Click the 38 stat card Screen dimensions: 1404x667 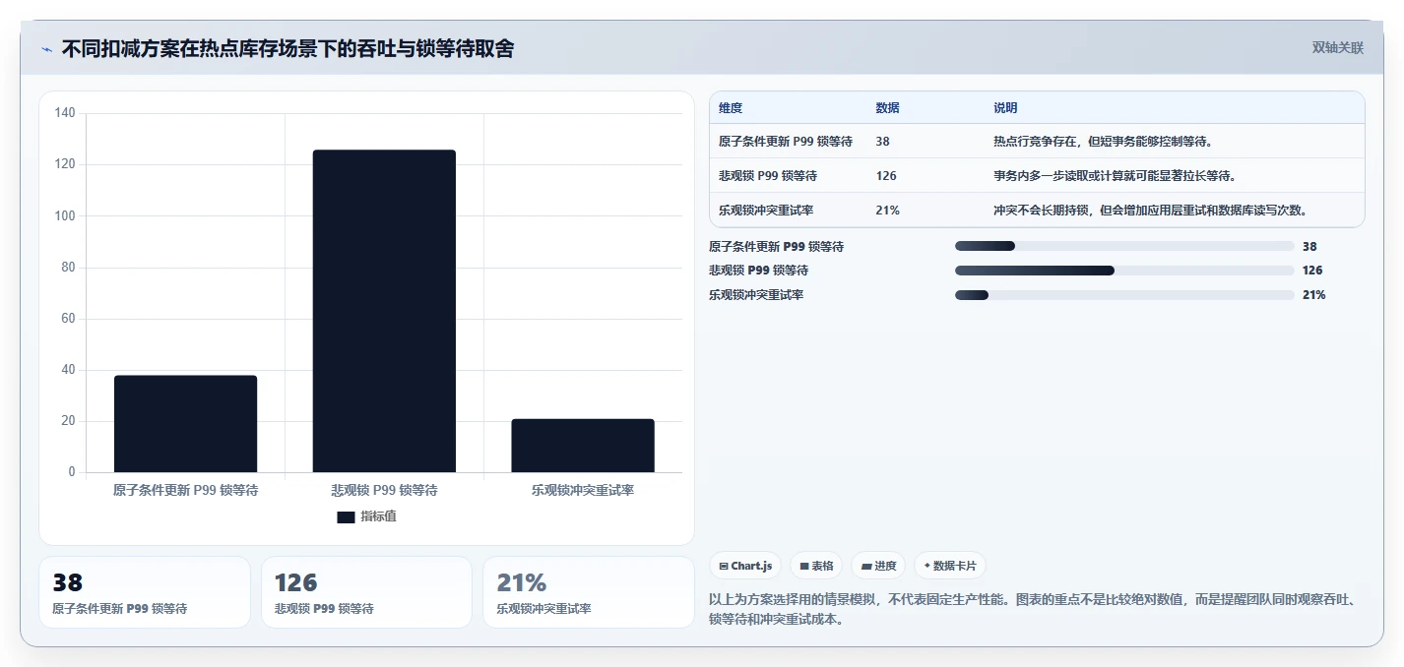click(145, 592)
